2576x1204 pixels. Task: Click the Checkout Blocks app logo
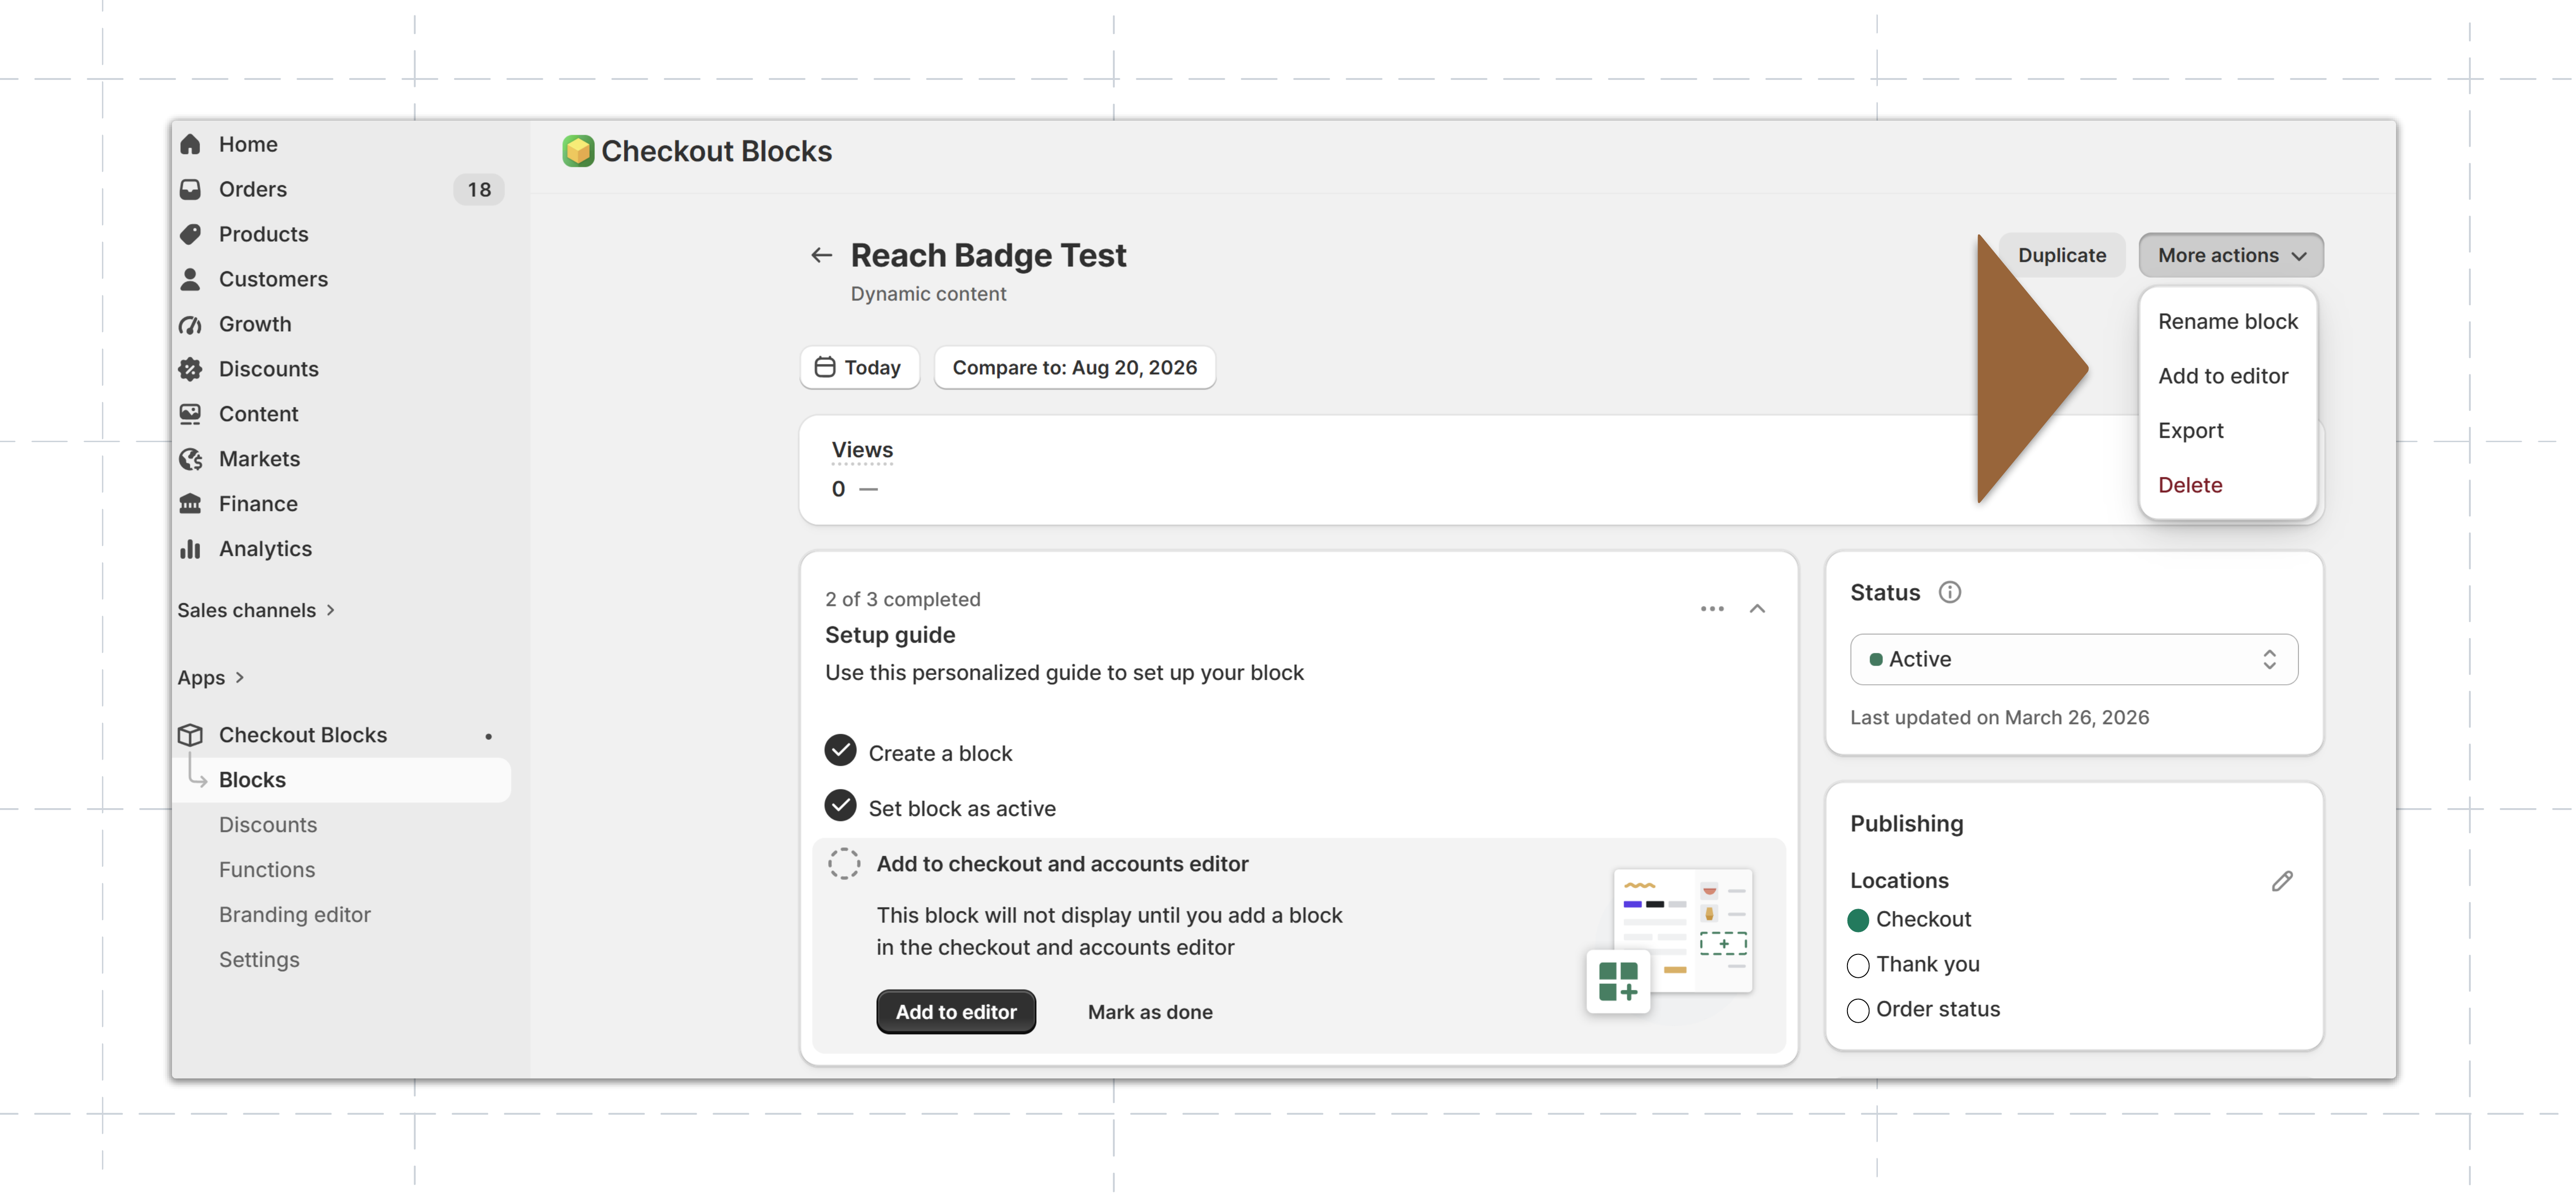coord(578,151)
